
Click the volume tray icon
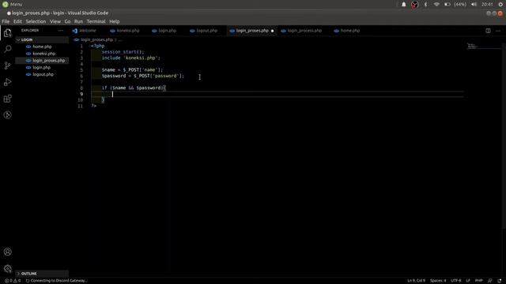tap(474, 5)
